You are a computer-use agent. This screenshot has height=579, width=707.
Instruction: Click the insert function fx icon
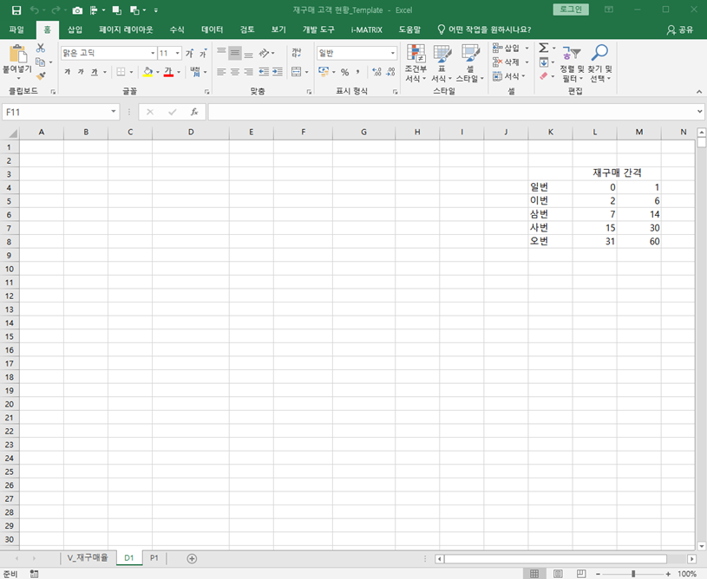click(194, 112)
